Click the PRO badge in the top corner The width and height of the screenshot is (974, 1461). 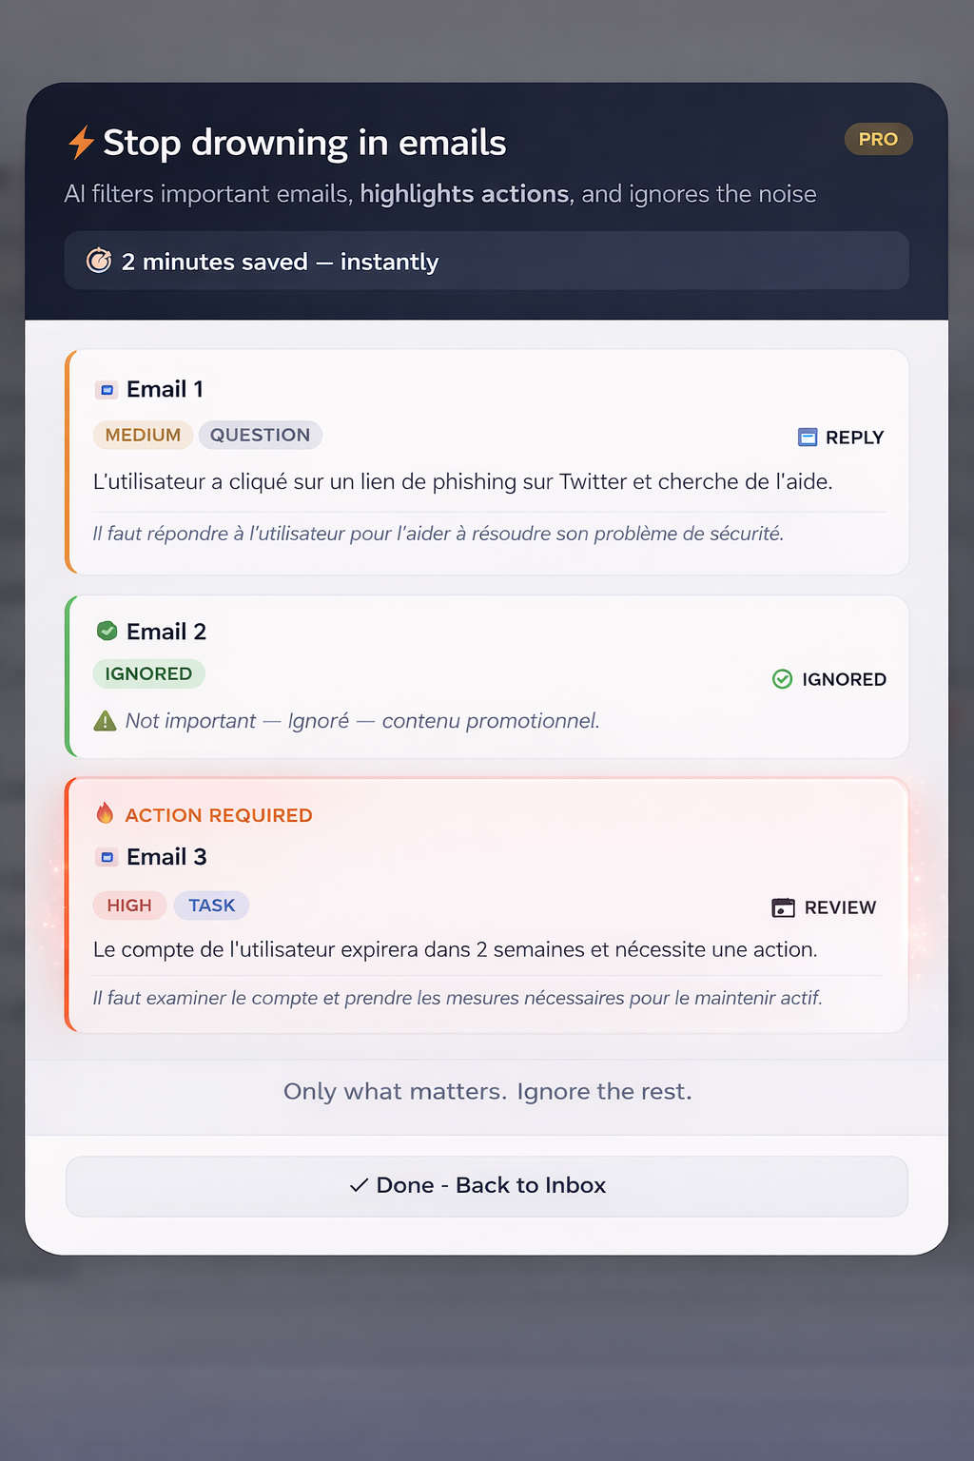[877, 139]
